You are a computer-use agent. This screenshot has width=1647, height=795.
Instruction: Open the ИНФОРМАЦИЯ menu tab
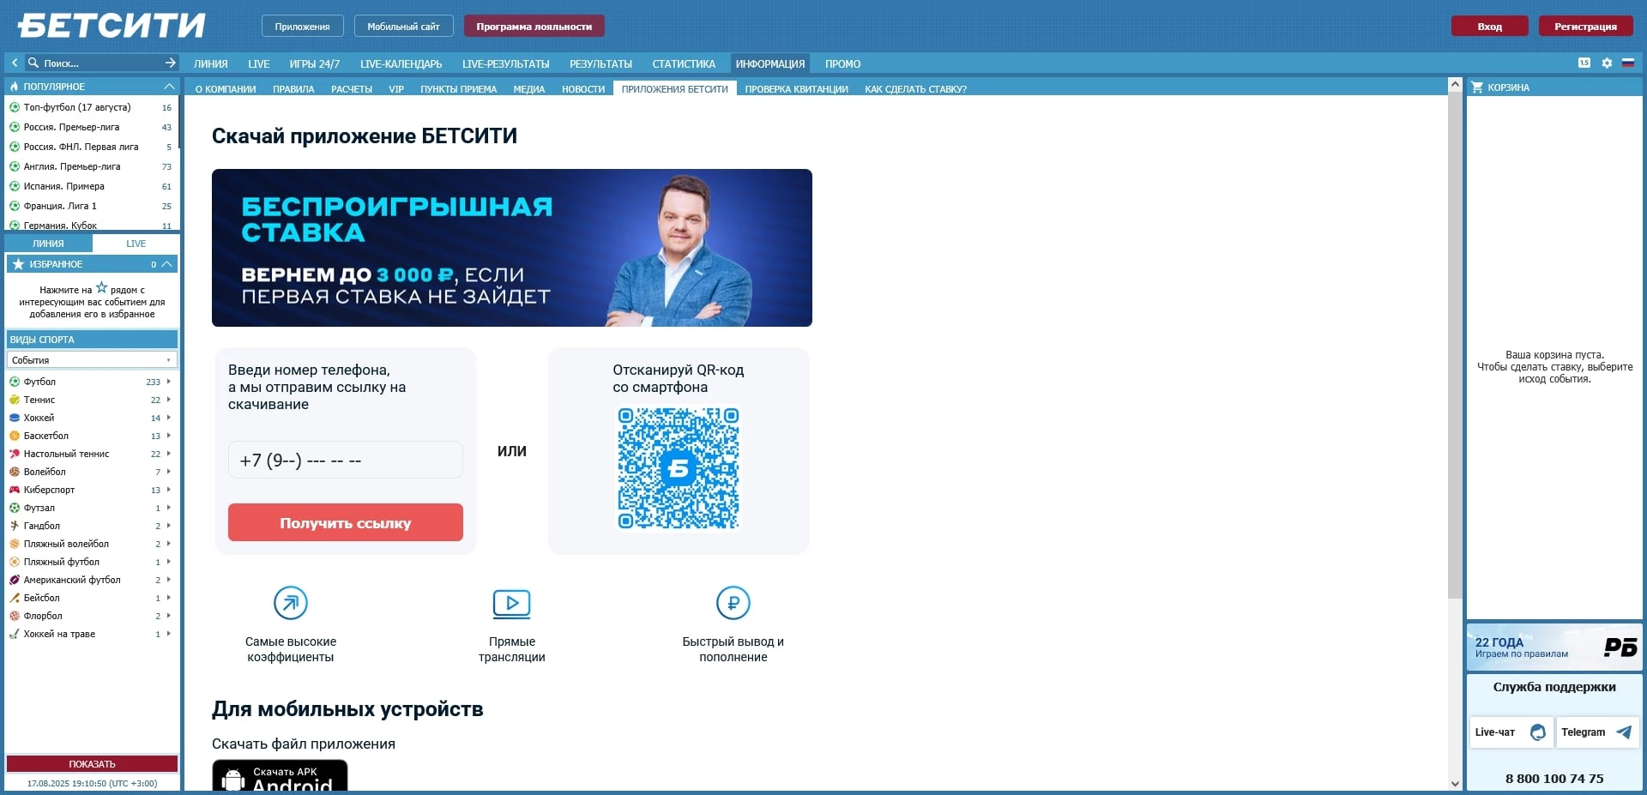769,63
